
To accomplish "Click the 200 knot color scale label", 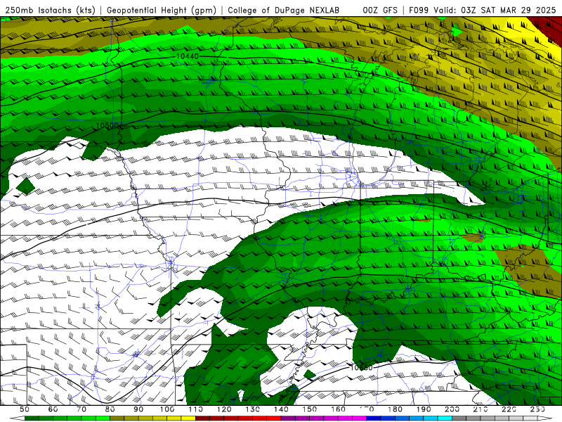I will tap(452, 409).
